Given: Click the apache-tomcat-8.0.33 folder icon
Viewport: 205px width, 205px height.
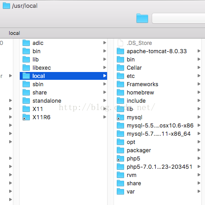Looking at the screenshot, I should [120, 51].
